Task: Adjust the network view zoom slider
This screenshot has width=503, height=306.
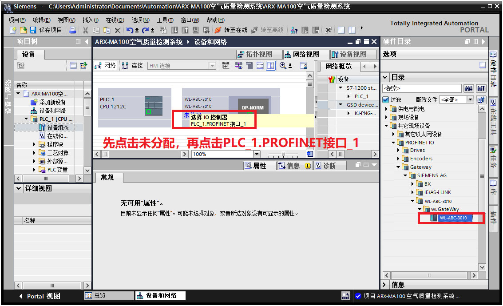Action: (x=283, y=155)
